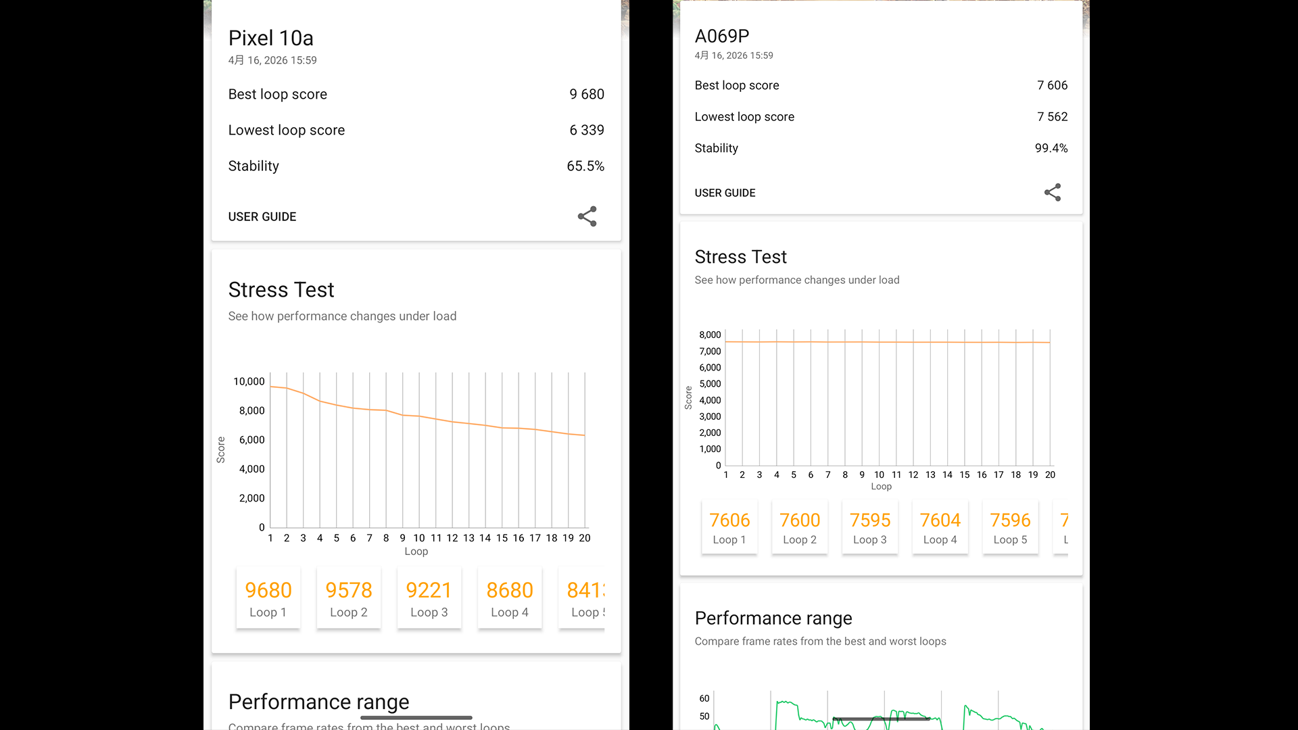The width and height of the screenshot is (1298, 730).
Task: Select A069P Loop 4 card 7604
Action: click(940, 527)
